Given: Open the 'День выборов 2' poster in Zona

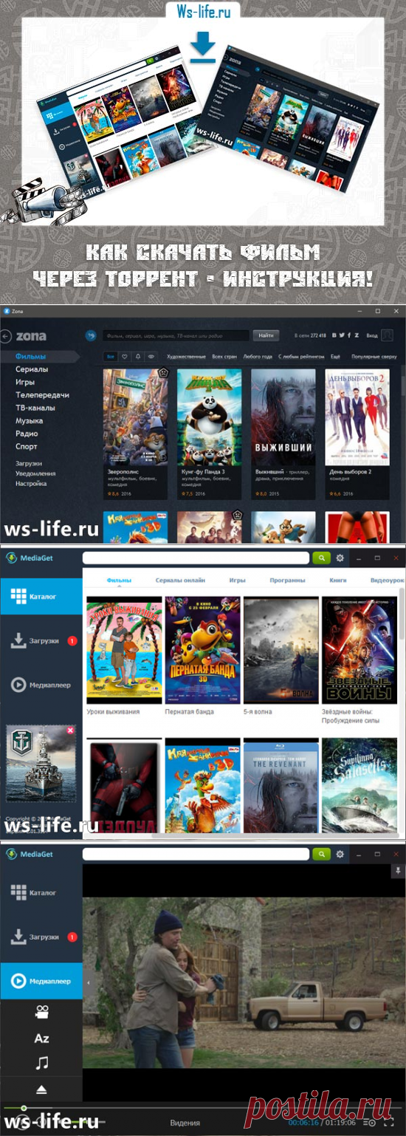Looking at the screenshot, I should tap(357, 417).
